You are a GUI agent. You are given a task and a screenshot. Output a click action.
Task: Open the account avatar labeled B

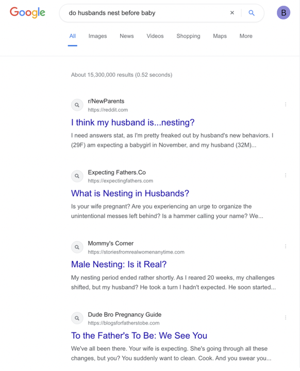coord(284,12)
